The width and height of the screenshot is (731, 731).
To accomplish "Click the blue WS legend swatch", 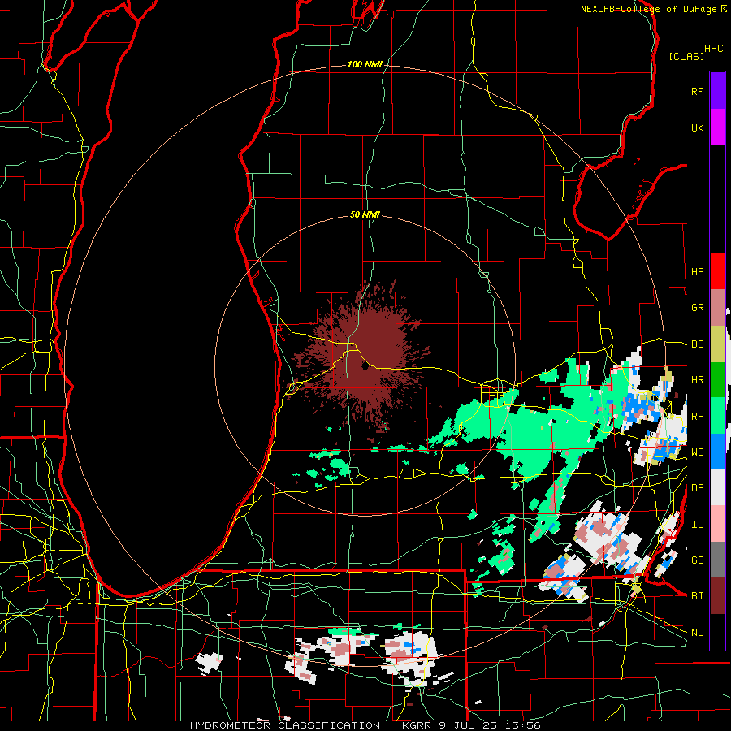I will 717,452.
